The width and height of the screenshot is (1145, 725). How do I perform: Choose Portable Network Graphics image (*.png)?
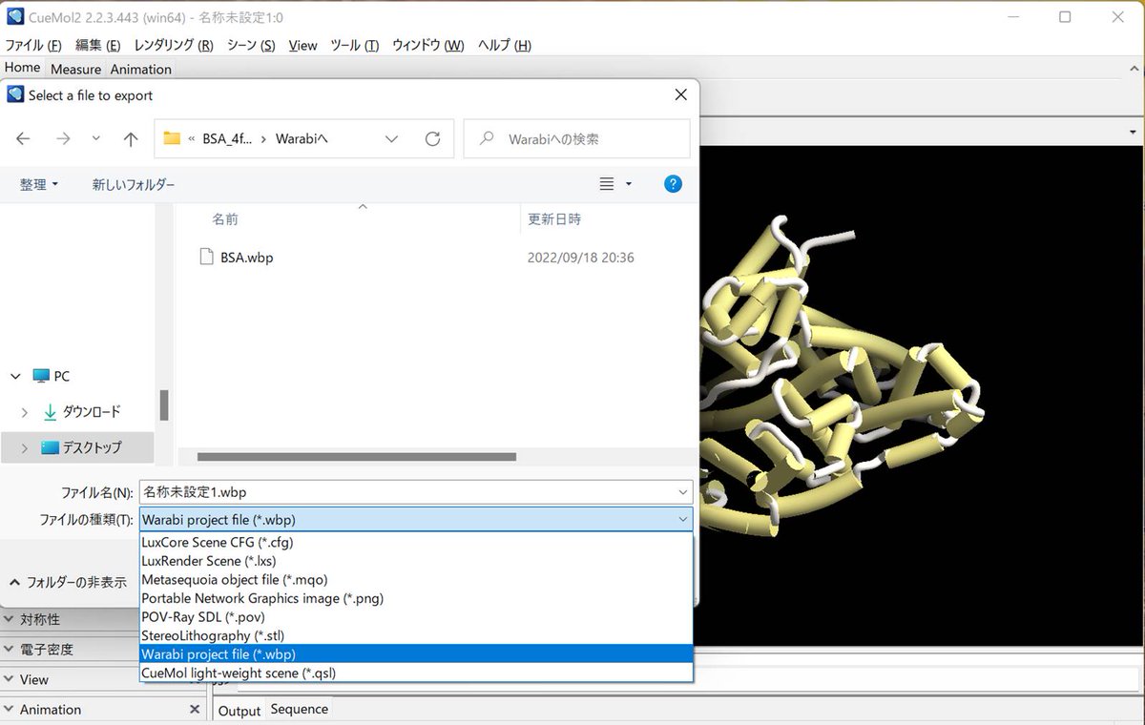416,598
